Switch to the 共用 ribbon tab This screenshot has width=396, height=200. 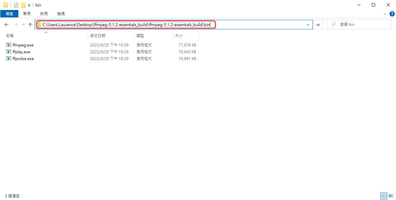(44, 14)
